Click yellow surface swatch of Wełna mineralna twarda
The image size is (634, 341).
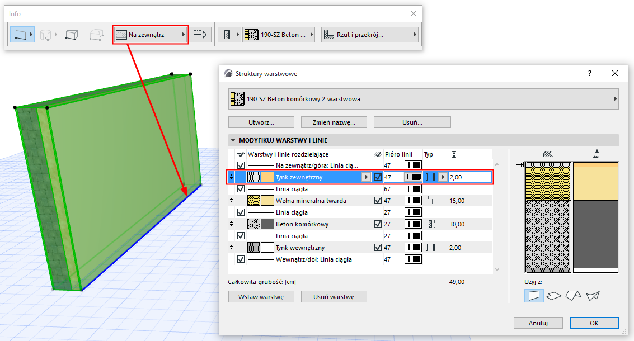coord(267,200)
